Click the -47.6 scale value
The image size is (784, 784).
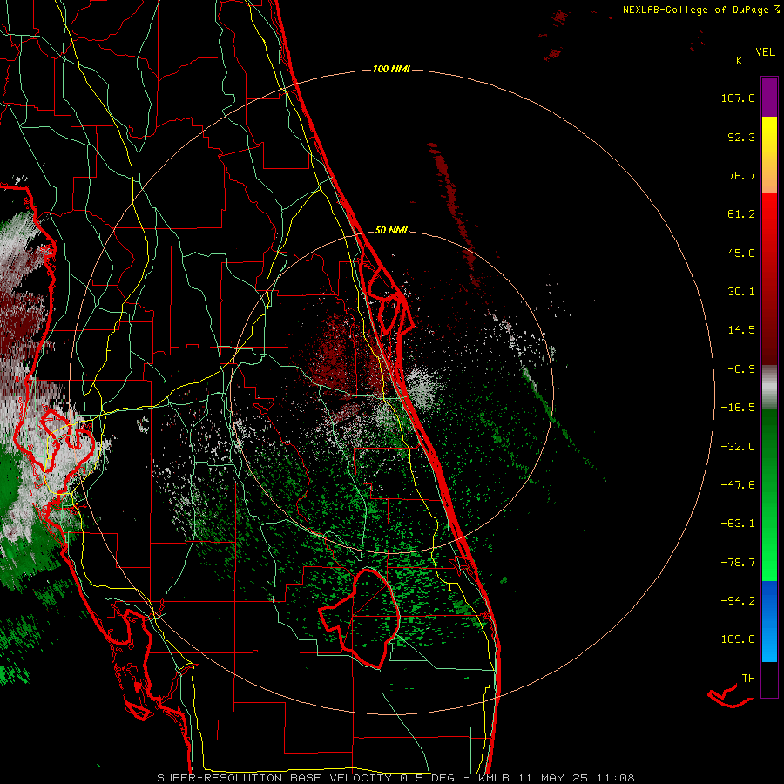coord(738,485)
